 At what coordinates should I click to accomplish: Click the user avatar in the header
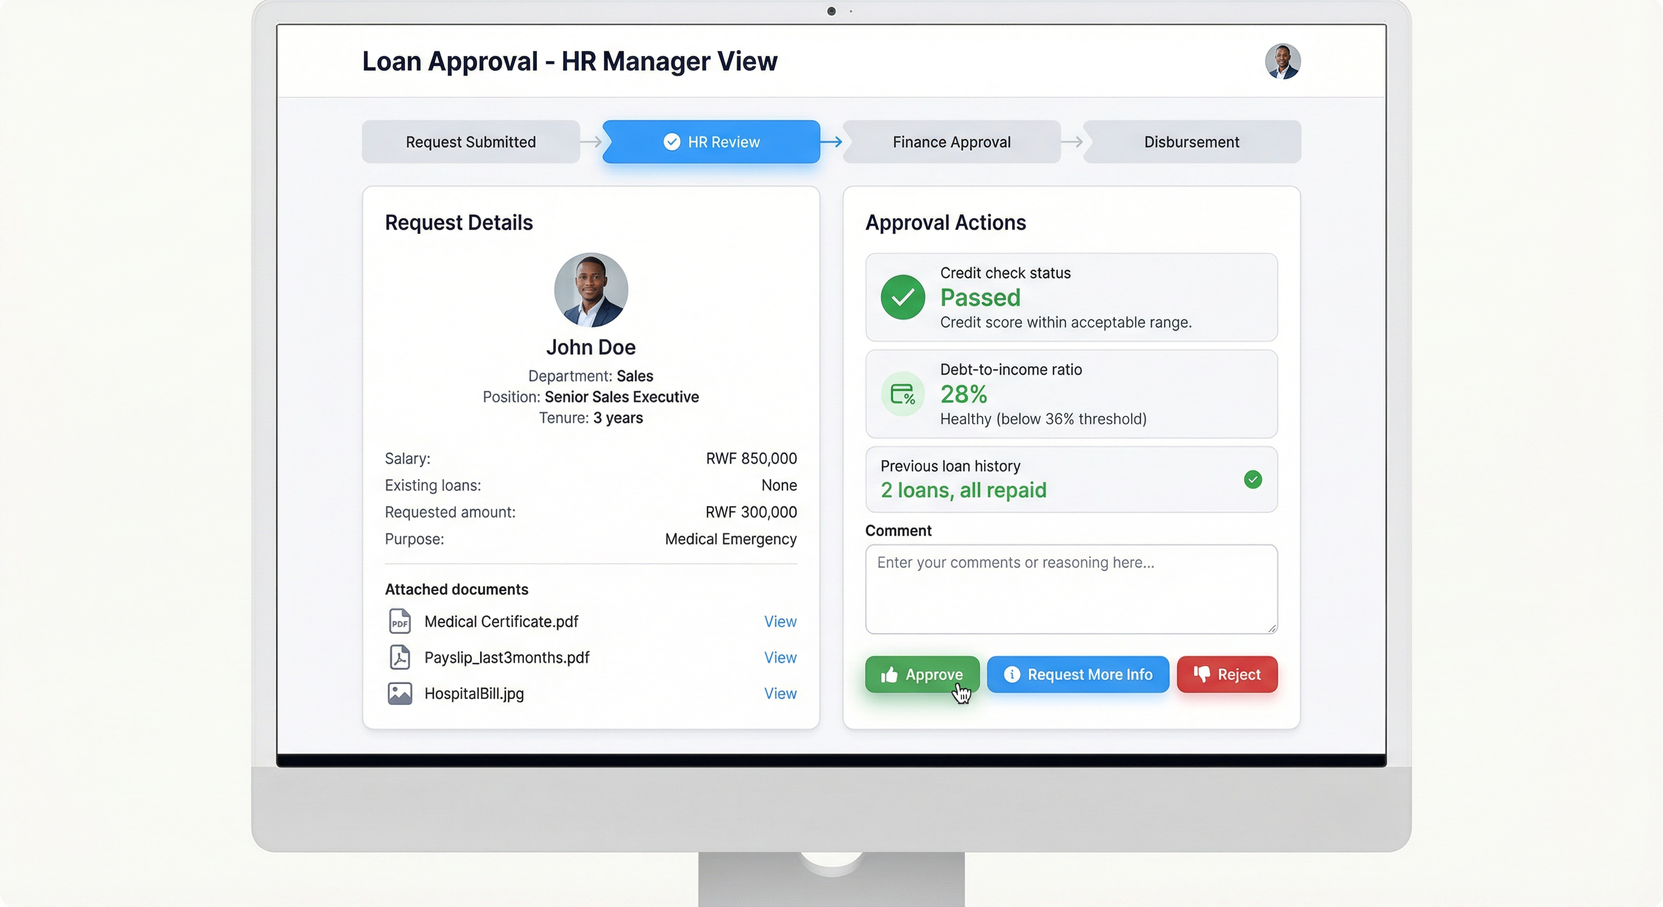(1282, 61)
